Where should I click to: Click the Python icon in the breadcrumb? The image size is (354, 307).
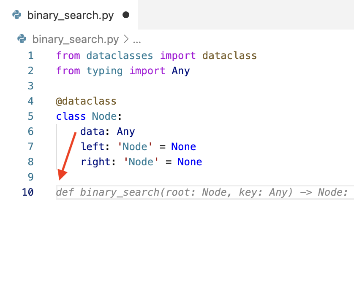(22, 39)
